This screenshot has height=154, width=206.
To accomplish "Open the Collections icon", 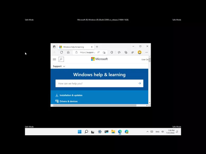I will (x=126, y=52).
